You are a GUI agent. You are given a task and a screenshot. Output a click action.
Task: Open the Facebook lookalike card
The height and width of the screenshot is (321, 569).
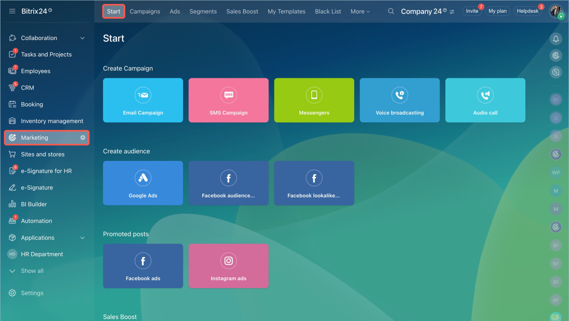click(314, 183)
